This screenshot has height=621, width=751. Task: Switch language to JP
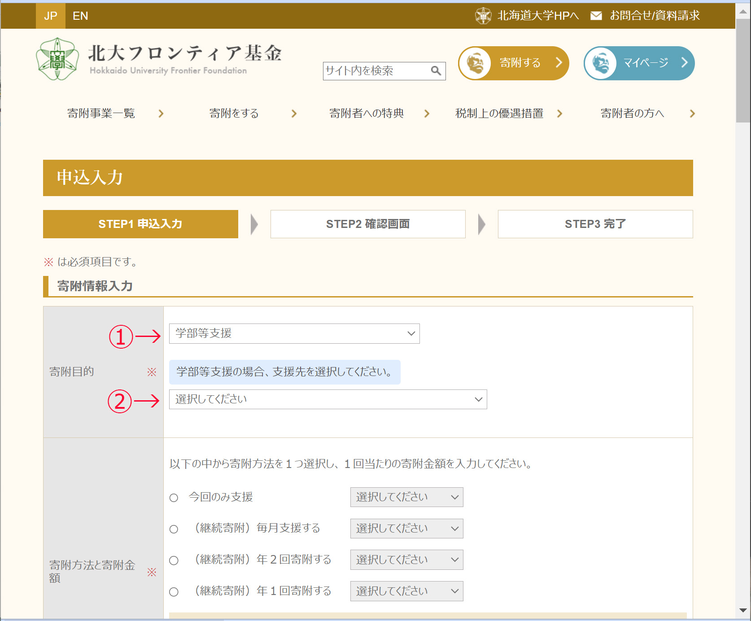tap(51, 16)
